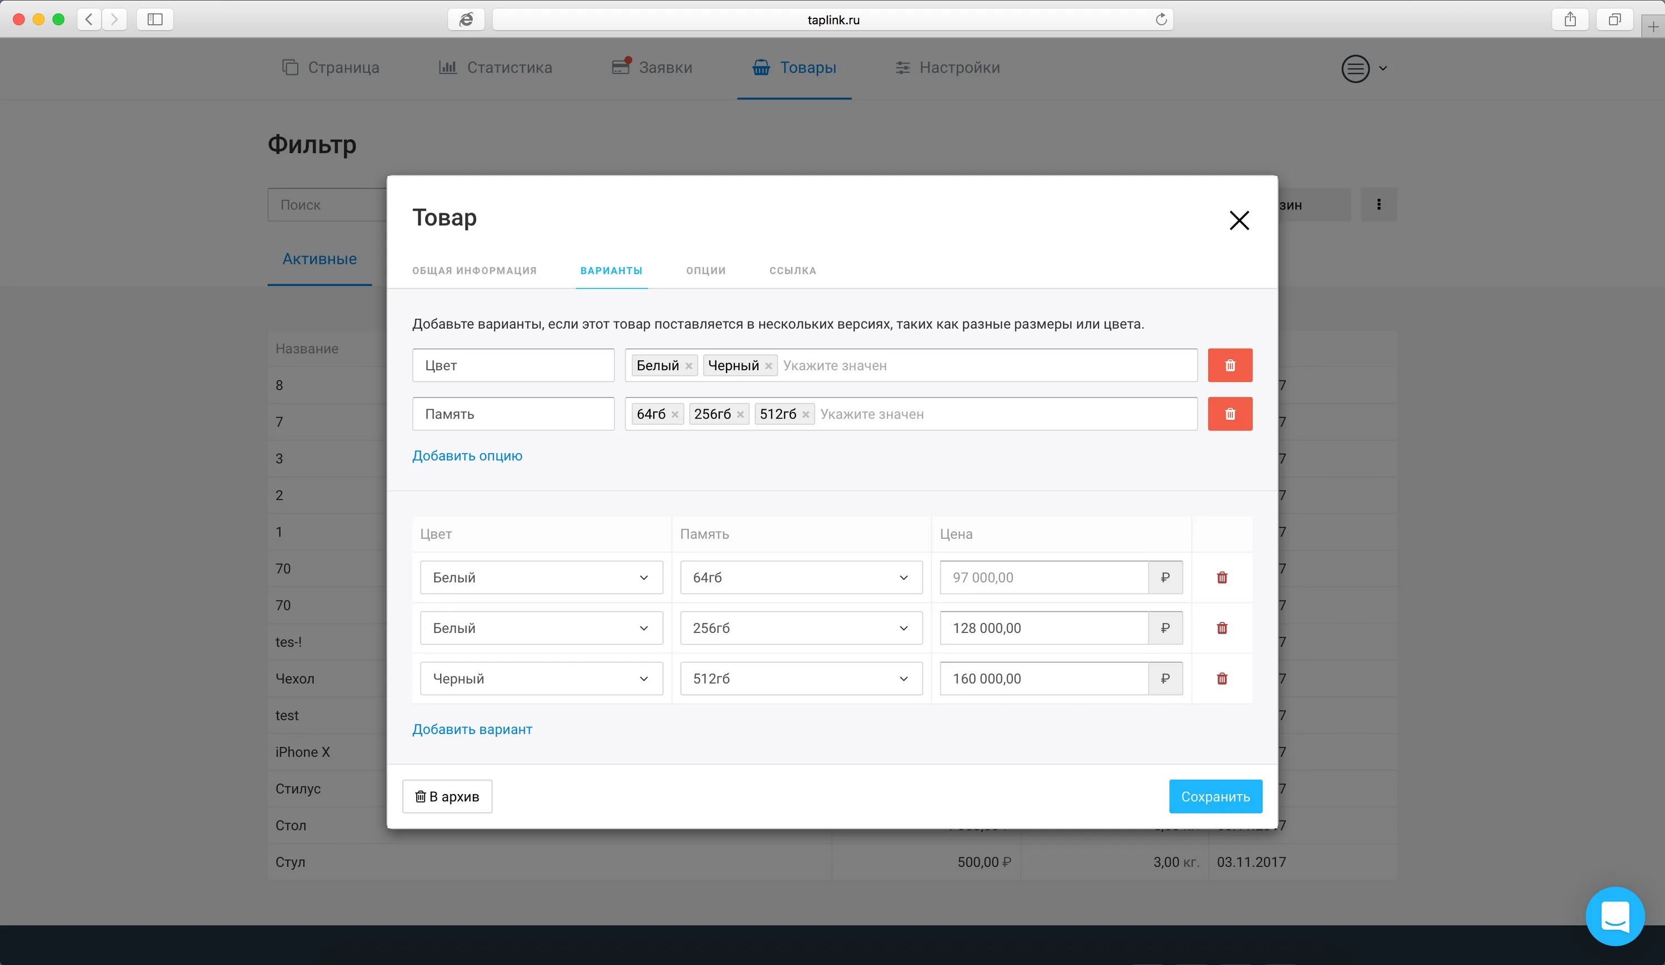Reload the taplink.ru page

click(x=1161, y=19)
